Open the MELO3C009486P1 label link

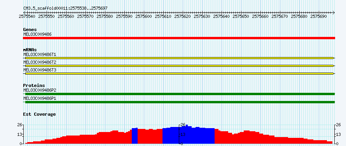[x=40, y=98]
